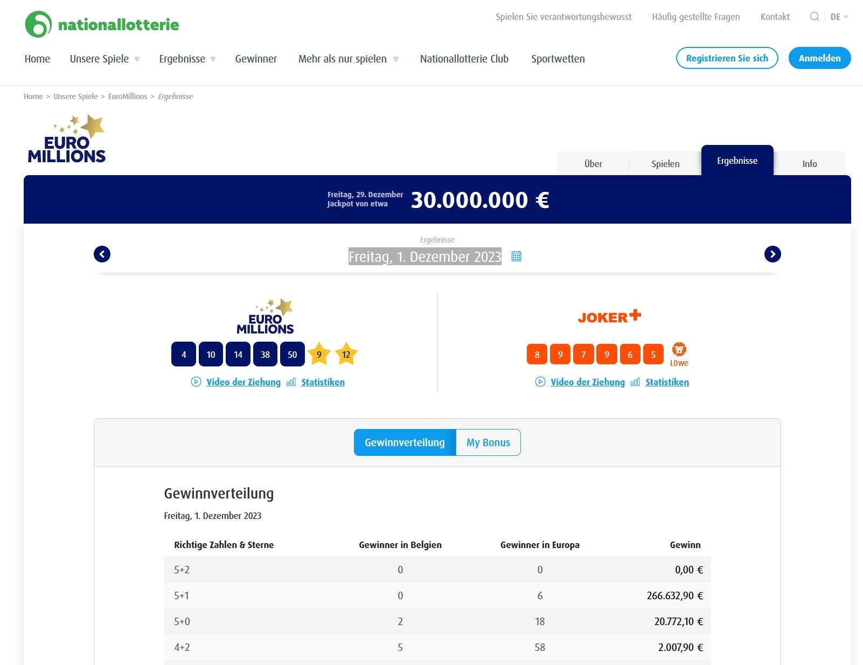Open Joker+ Statistiken link

click(x=667, y=382)
